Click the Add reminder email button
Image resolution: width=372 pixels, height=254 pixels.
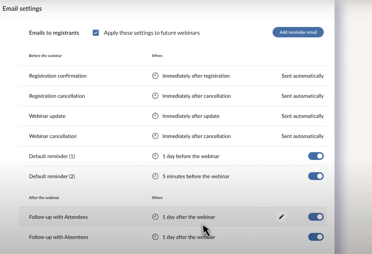coord(298,32)
